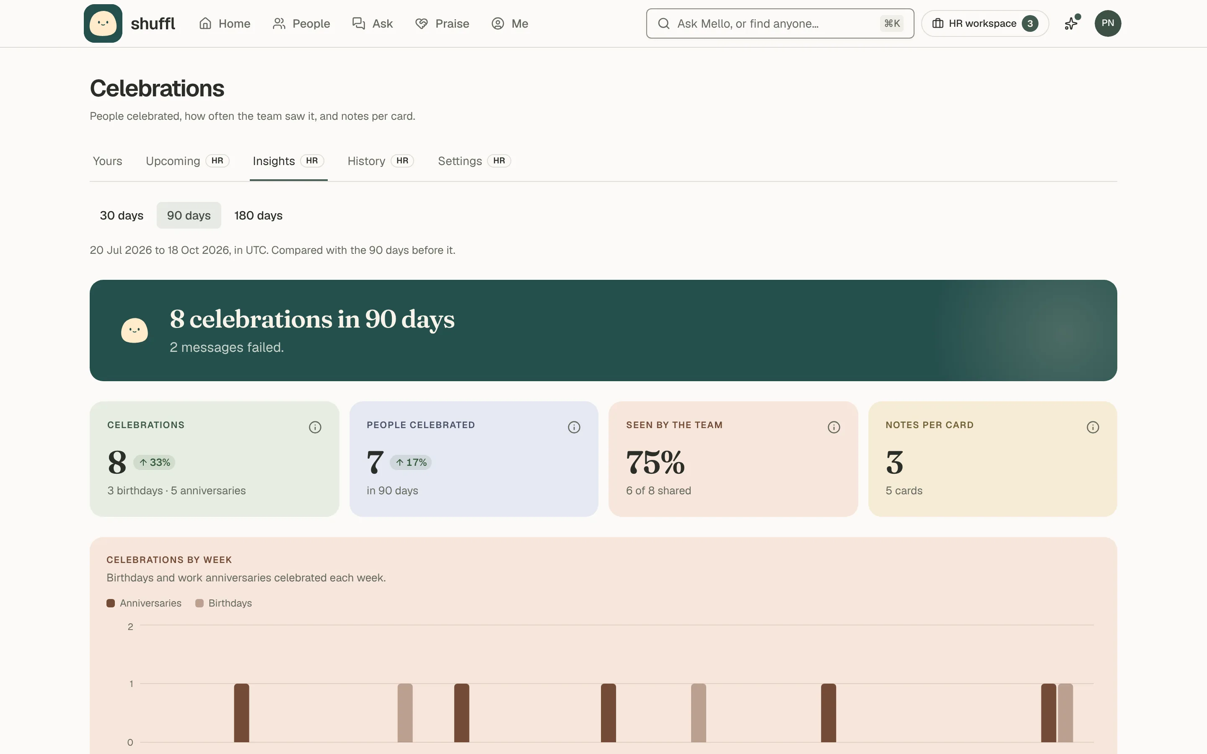This screenshot has height=754, width=1207.
Task: Focus the Ask Mello search field
Action: pos(780,23)
